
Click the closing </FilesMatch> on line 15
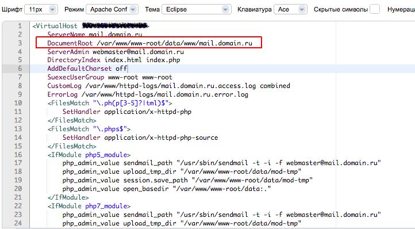(72, 146)
